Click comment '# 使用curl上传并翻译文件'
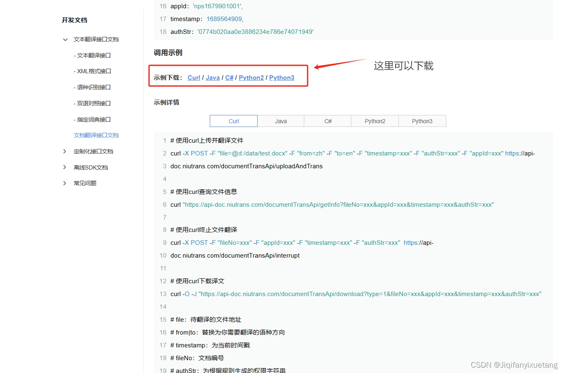This screenshot has width=564, height=373. point(207,141)
